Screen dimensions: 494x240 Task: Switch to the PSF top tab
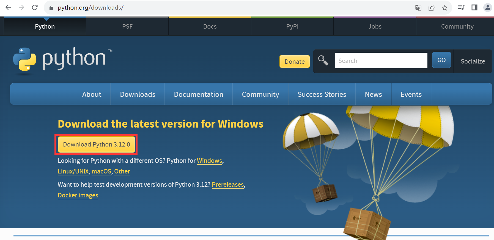(x=127, y=26)
